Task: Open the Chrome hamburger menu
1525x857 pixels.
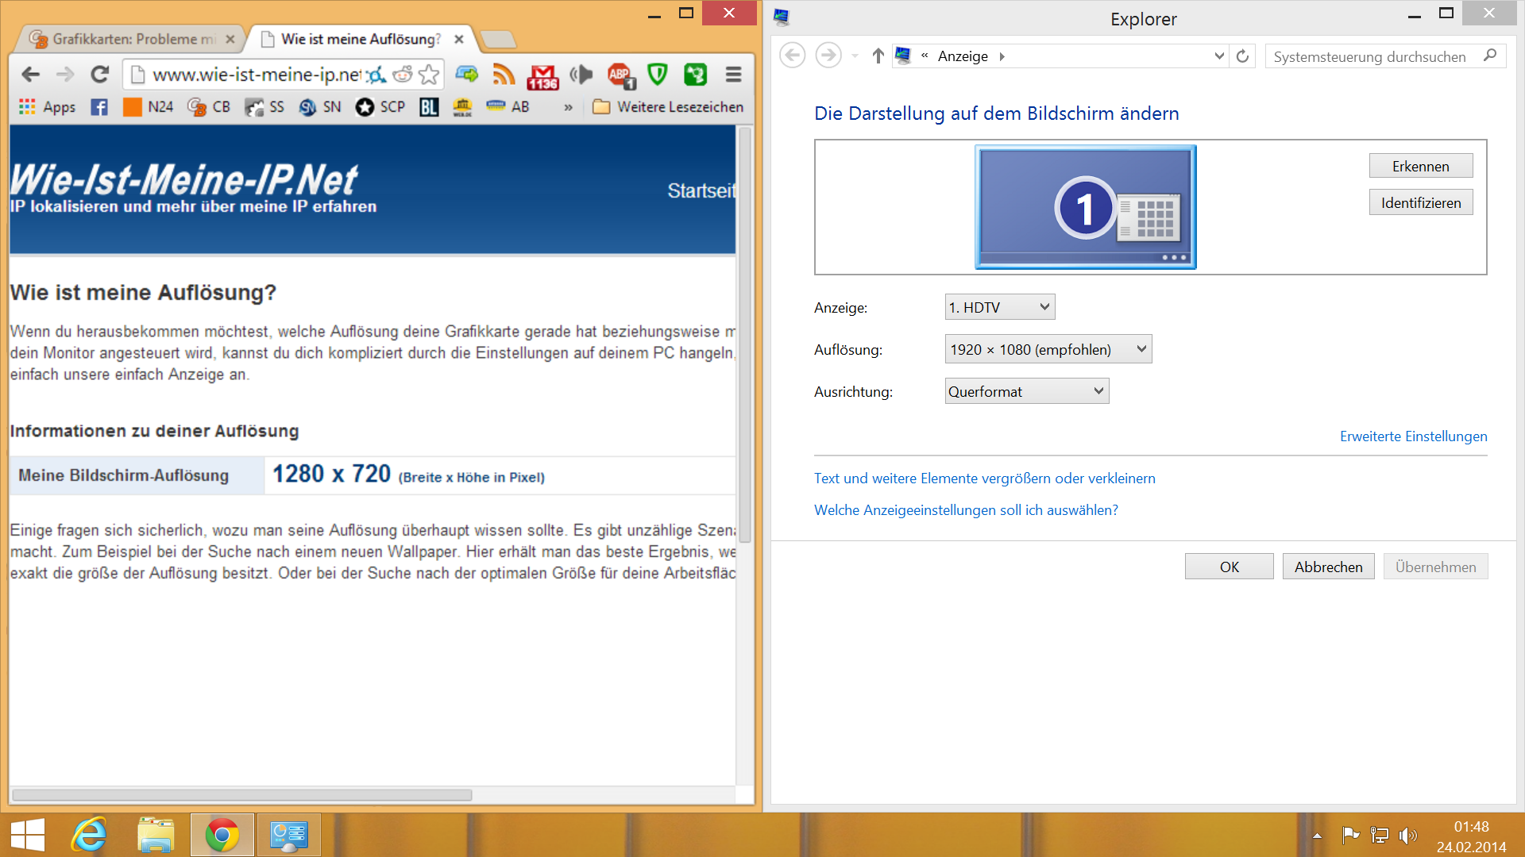Action: point(733,75)
